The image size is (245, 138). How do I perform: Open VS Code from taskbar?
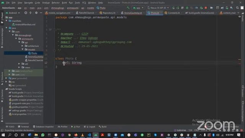(x=89, y=135)
